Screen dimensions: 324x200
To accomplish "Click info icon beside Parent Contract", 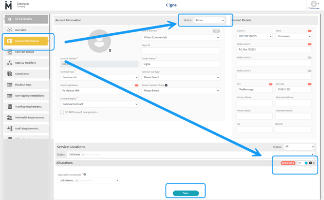I will [x=166, y=85].
